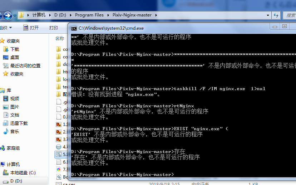Select folder starting with 'ht'
The image size is (296, 185).
click(x=62, y=72)
